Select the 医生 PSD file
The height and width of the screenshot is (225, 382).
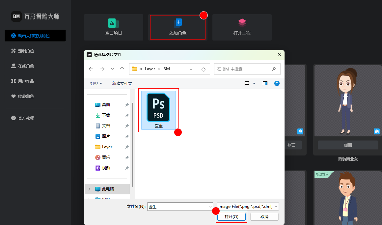pyautogui.click(x=159, y=110)
